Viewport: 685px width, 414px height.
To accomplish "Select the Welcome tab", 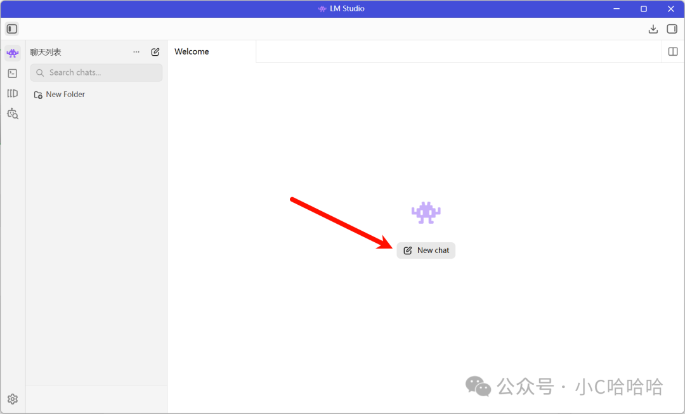I will pyautogui.click(x=211, y=51).
